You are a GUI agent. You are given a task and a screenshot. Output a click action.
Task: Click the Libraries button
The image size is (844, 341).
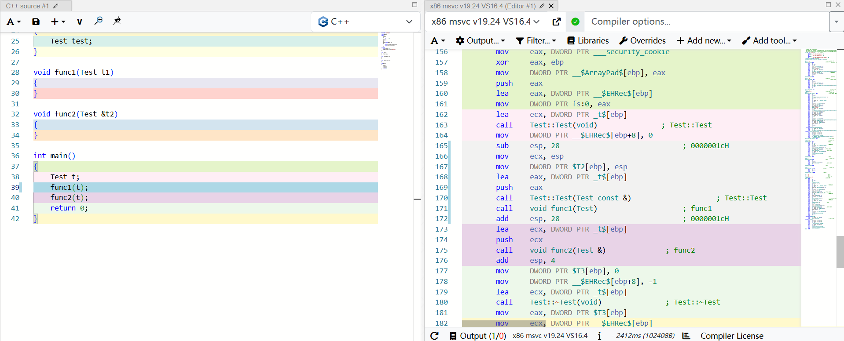click(588, 41)
